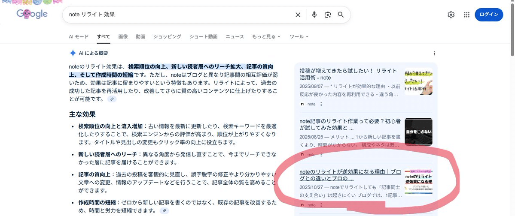Open three-dot menu for the second note source
This screenshot has height=216, width=515.
321,155
